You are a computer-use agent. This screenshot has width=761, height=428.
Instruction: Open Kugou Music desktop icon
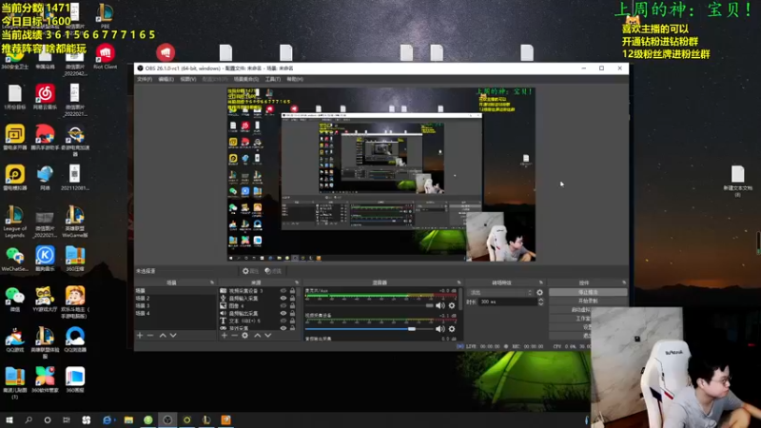(45, 259)
